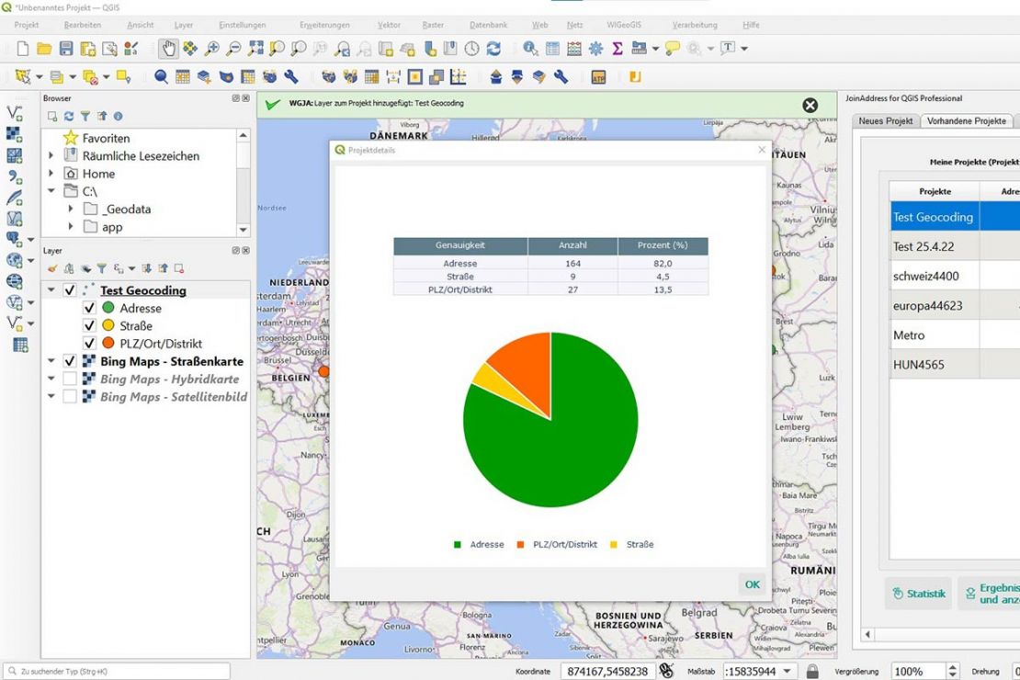The height and width of the screenshot is (680, 1020).
Task: Open text annotation tool dropdown arrow
Action: click(x=744, y=48)
